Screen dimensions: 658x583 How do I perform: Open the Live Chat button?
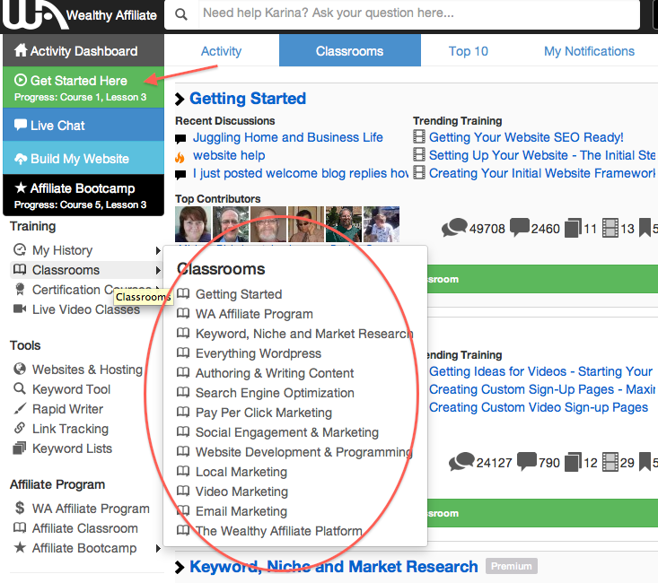(83, 125)
